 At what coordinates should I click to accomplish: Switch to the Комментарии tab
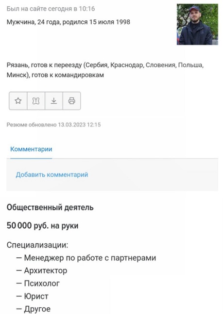point(31,149)
